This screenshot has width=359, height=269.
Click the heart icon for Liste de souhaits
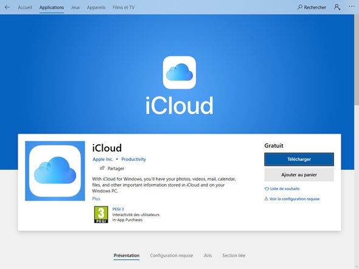point(267,189)
